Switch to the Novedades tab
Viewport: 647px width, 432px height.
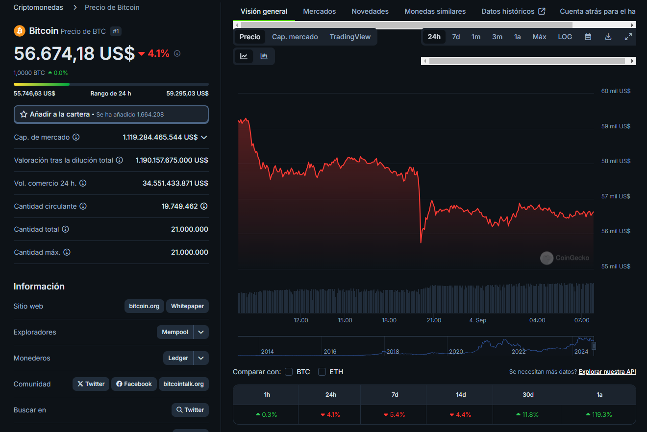point(370,11)
